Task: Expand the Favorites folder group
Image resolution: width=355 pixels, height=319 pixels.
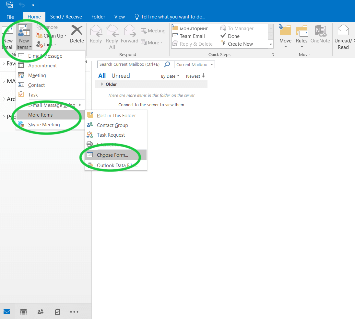Action: 4,63
